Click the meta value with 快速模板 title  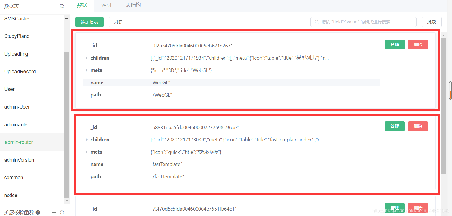[186, 152]
